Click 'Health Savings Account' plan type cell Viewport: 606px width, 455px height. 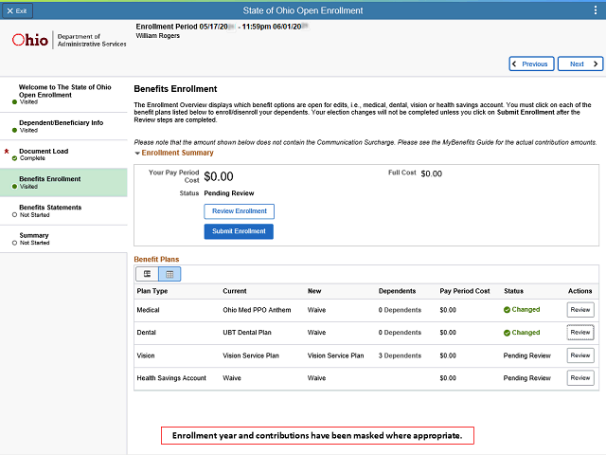pos(171,378)
